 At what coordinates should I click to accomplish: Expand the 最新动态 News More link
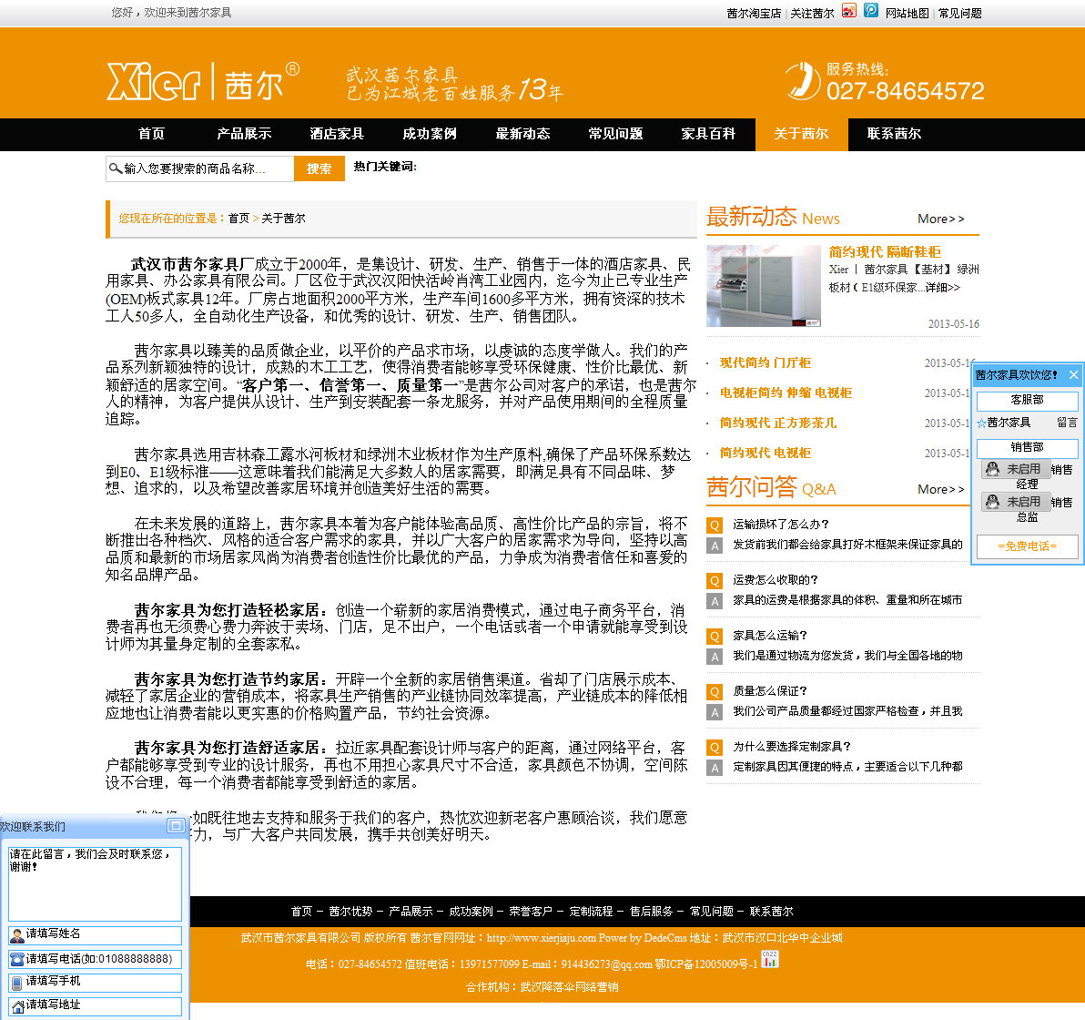(x=940, y=219)
